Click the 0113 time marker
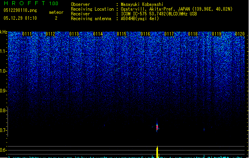 click(74, 34)
